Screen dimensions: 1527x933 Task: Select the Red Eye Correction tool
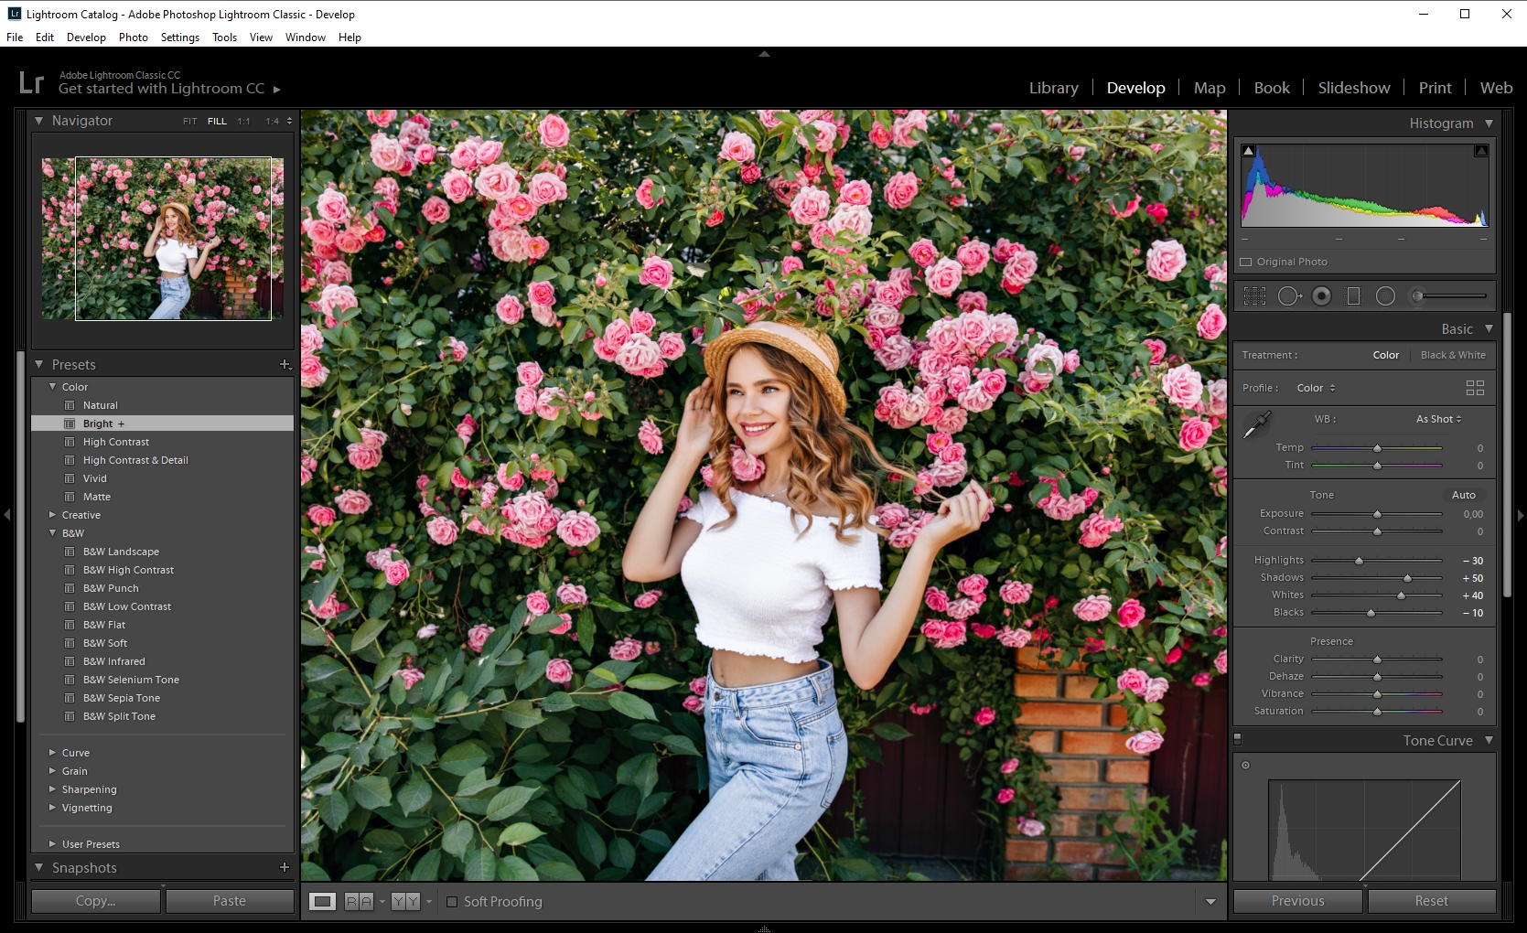1321,295
